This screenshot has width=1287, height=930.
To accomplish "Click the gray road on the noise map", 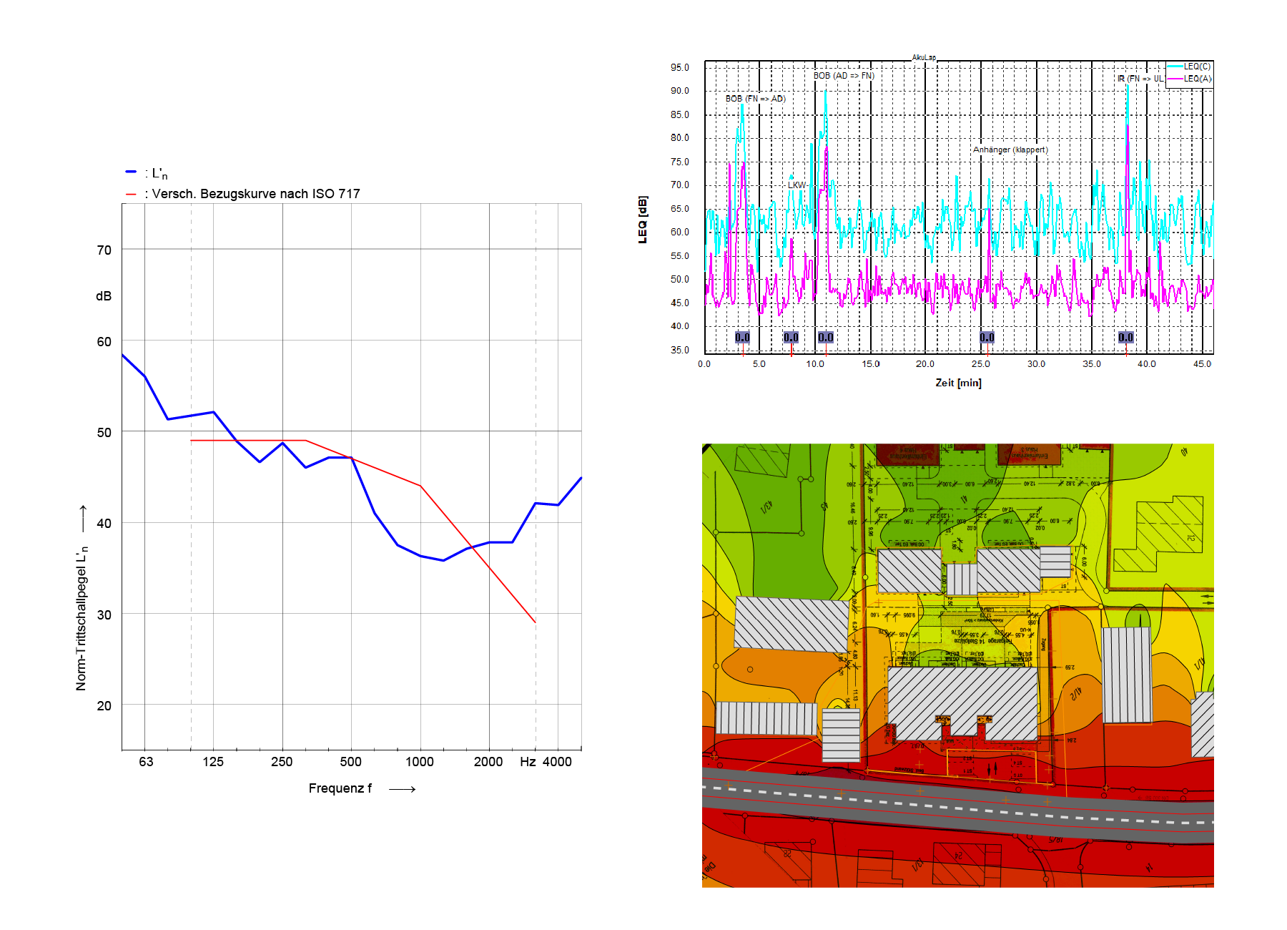I will (958, 803).
